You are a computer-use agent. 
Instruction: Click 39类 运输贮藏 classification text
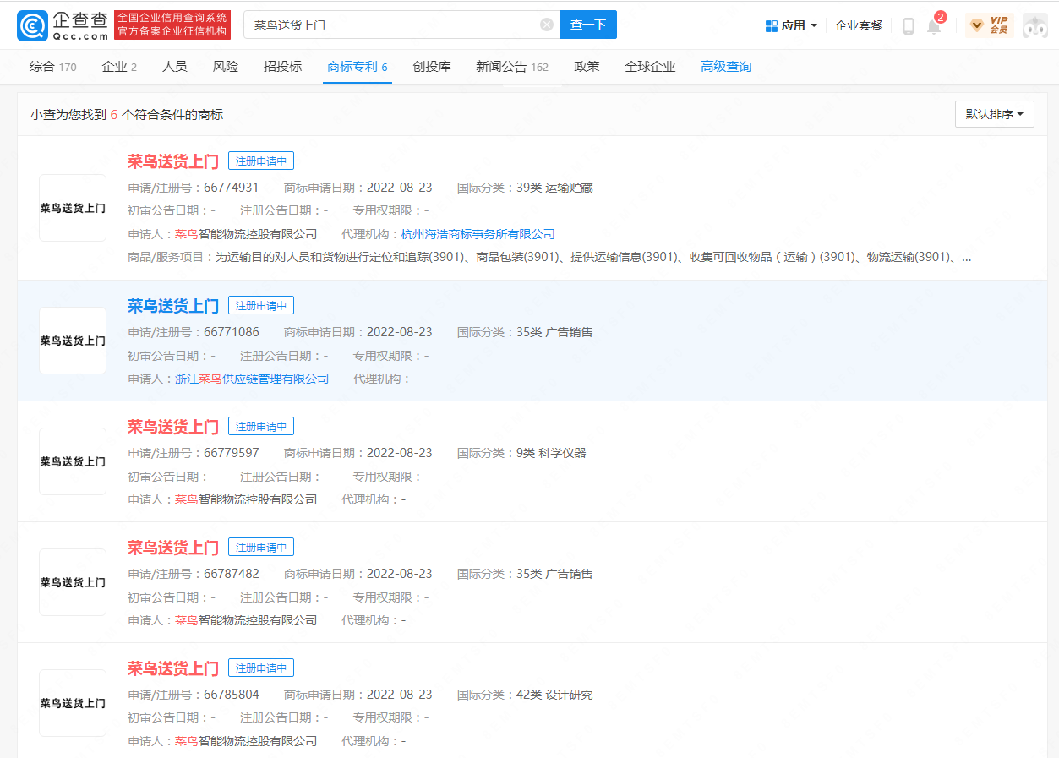pyautogui.click(x=554, y=188)
